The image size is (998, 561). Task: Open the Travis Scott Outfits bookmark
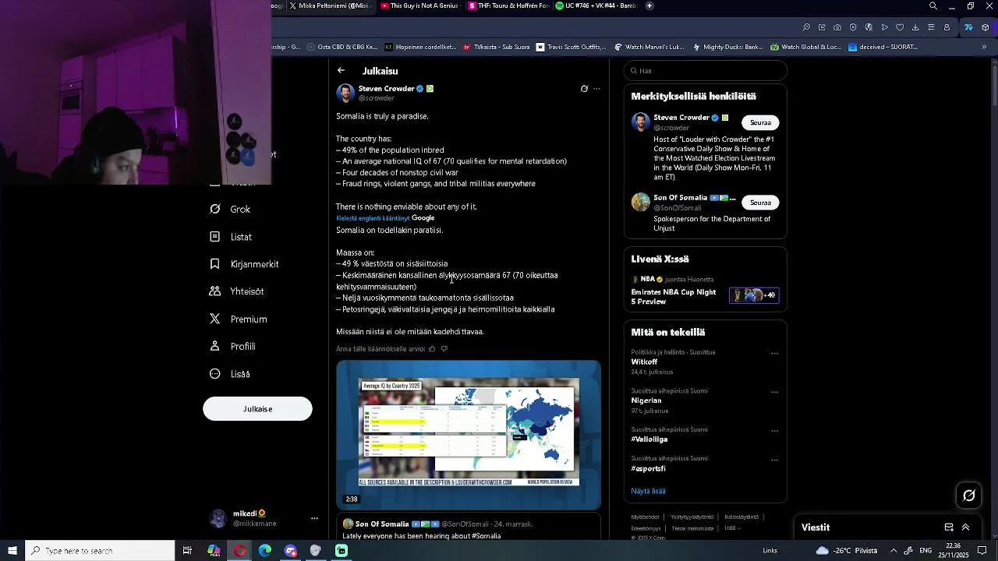pos(571,47)
